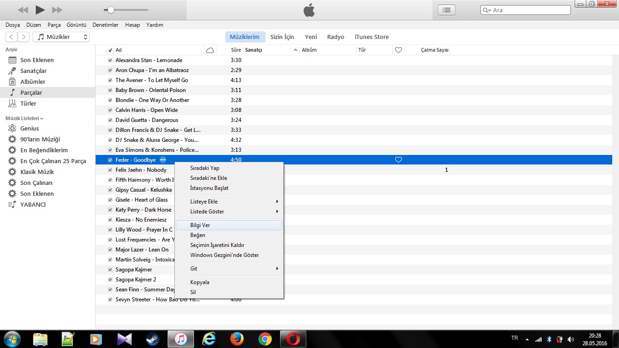Toggle checkmark column header
The width and height of the screenshot is (619, 348).
pos(110,50)
